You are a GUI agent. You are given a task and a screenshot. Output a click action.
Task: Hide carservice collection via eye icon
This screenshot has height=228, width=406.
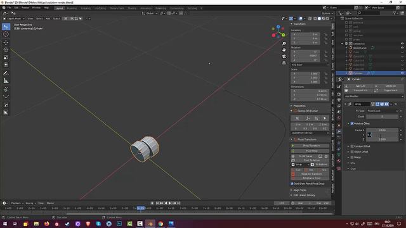point(402,44)
